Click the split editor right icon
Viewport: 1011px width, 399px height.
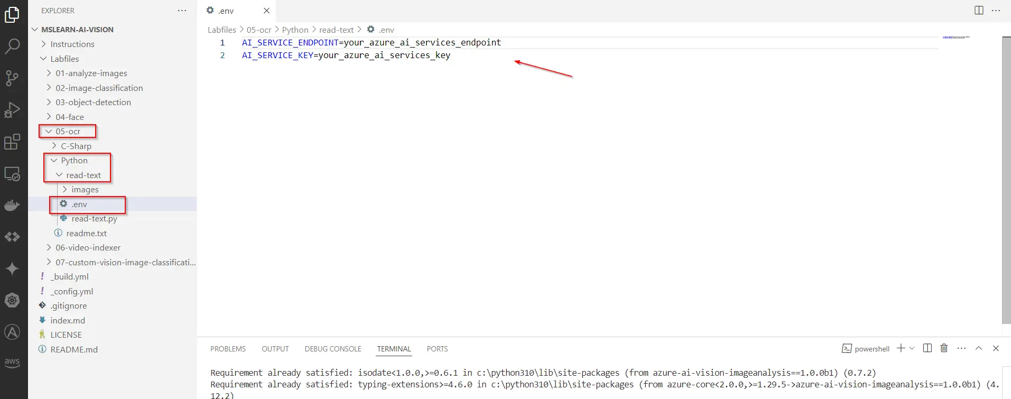[979, 11]
